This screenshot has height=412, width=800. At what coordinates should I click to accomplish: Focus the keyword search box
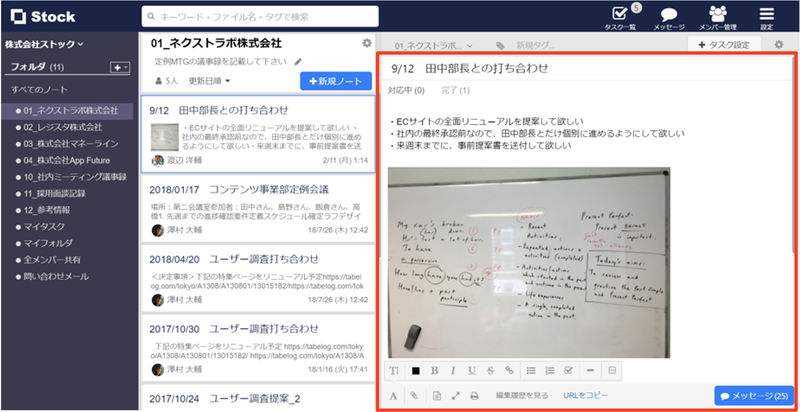(260, 17)
